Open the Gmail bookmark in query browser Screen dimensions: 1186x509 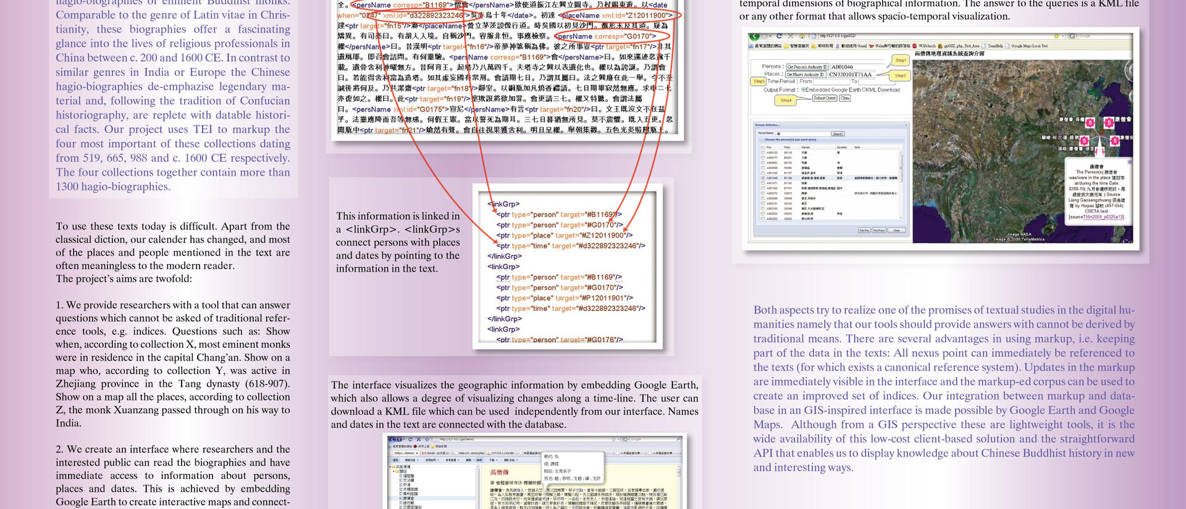click(851, 46)
